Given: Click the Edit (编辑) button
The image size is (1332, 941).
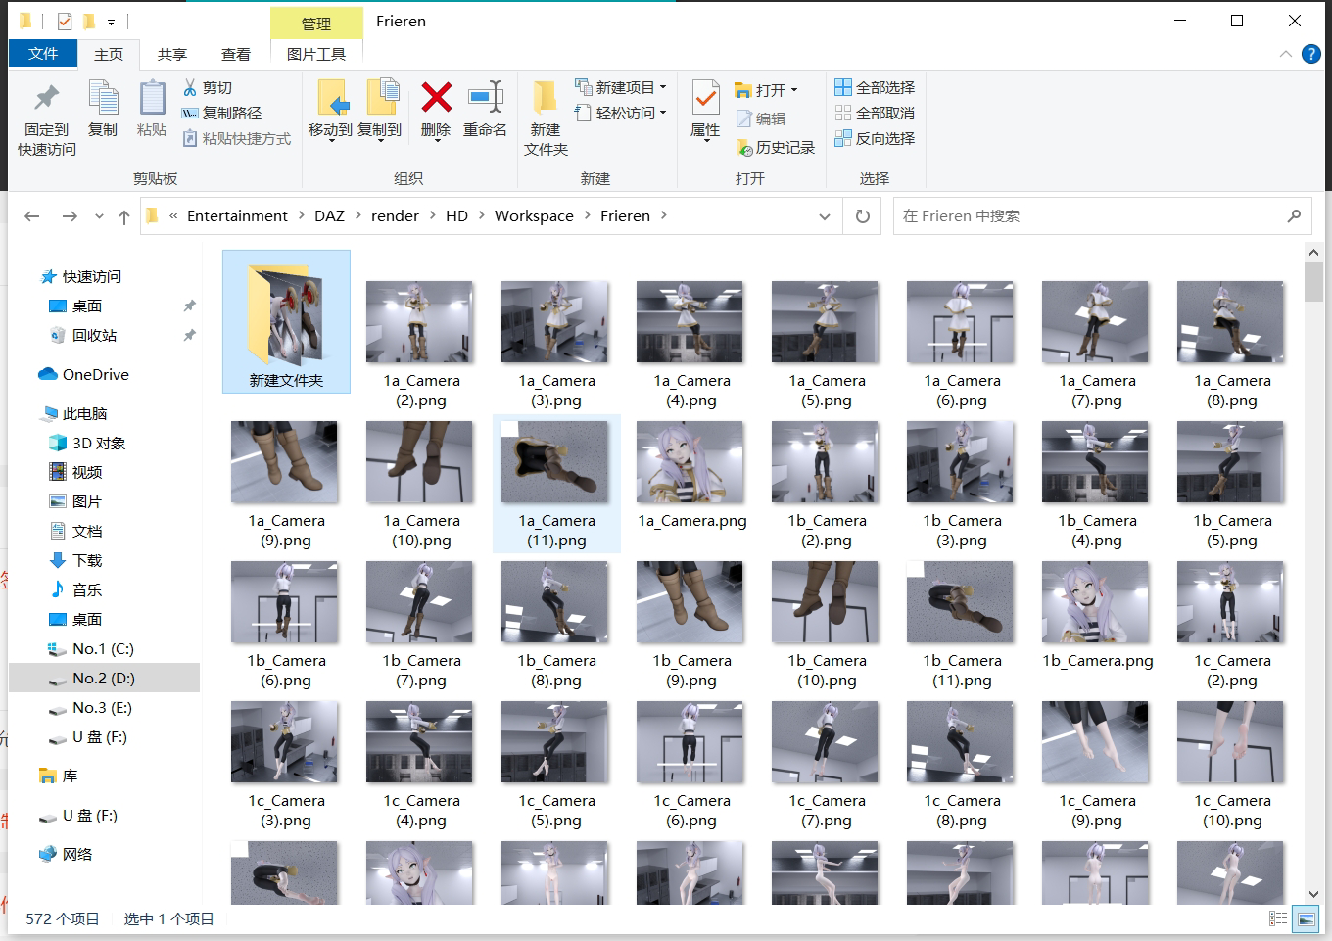Looking at the screenshot, I should 761,118.
